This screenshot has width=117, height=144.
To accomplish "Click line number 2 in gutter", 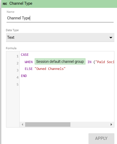I will point(18,63).
